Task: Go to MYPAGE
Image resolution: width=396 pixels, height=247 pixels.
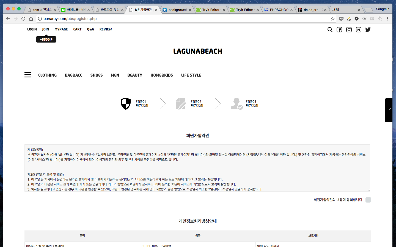Action: point(61,29)
